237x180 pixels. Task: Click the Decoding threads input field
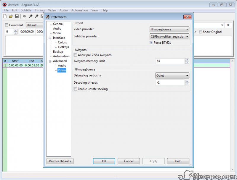[170, 83]
